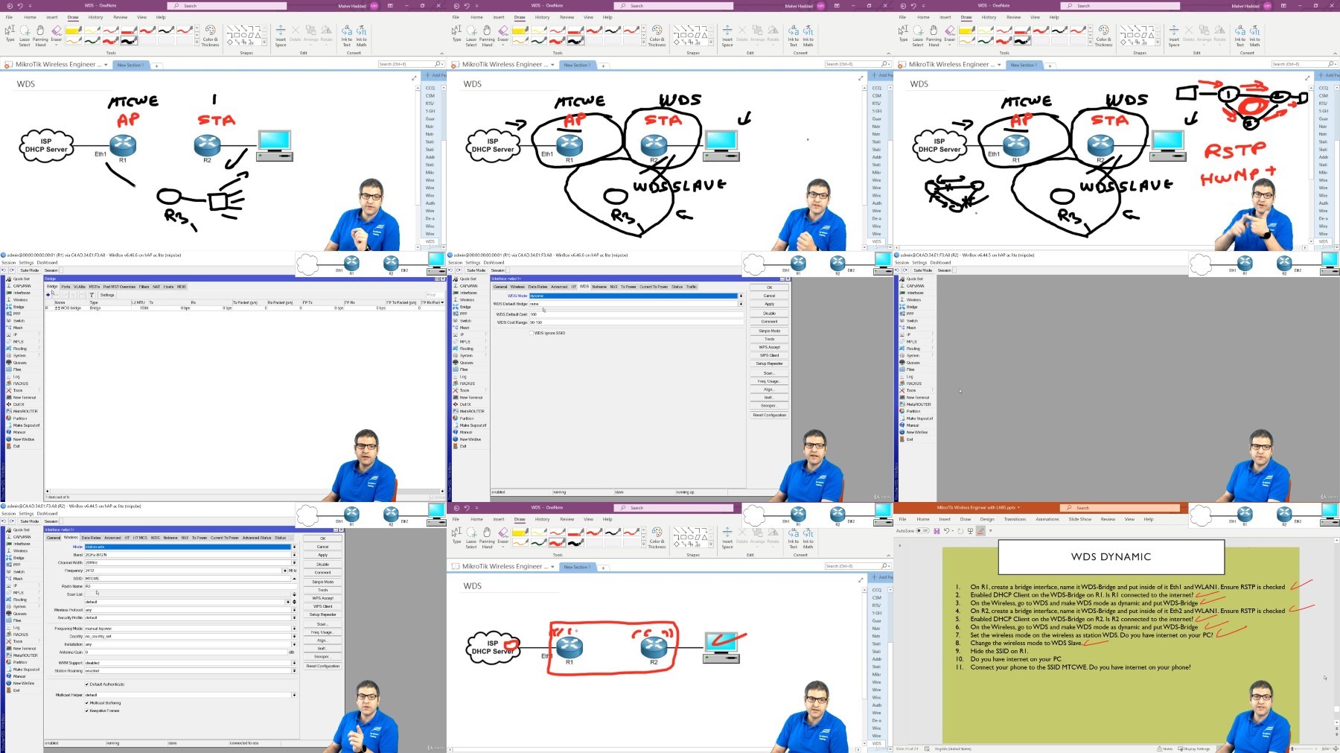
Task: Select Nstreme tab in R1 WDS-tab dialog
Action: 599,287
